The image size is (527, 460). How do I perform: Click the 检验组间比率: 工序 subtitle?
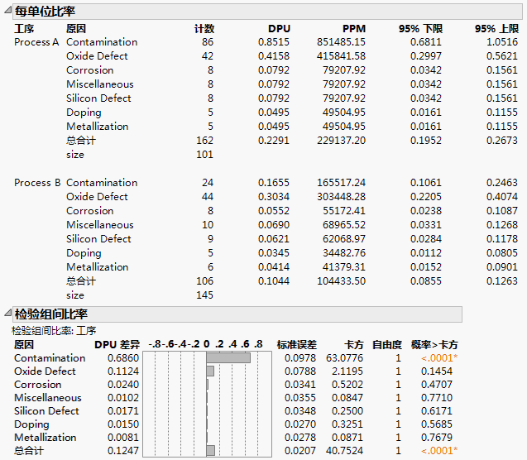(x=54, y=331)
